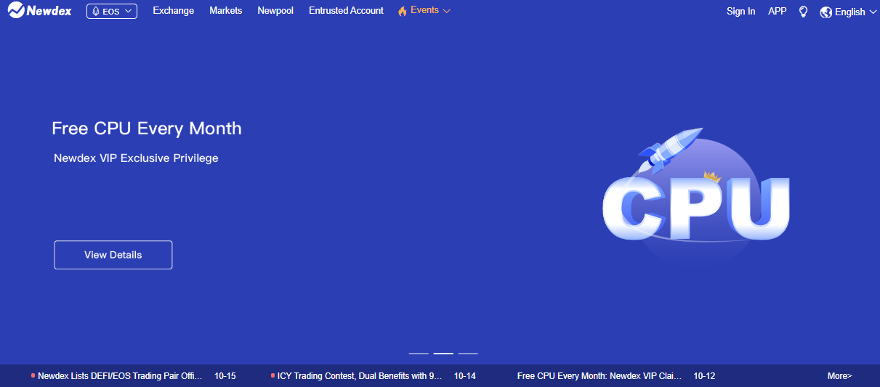
Task: Select the first carousel slide indicator
Action: pyautogui.click(x=419, y=354)
